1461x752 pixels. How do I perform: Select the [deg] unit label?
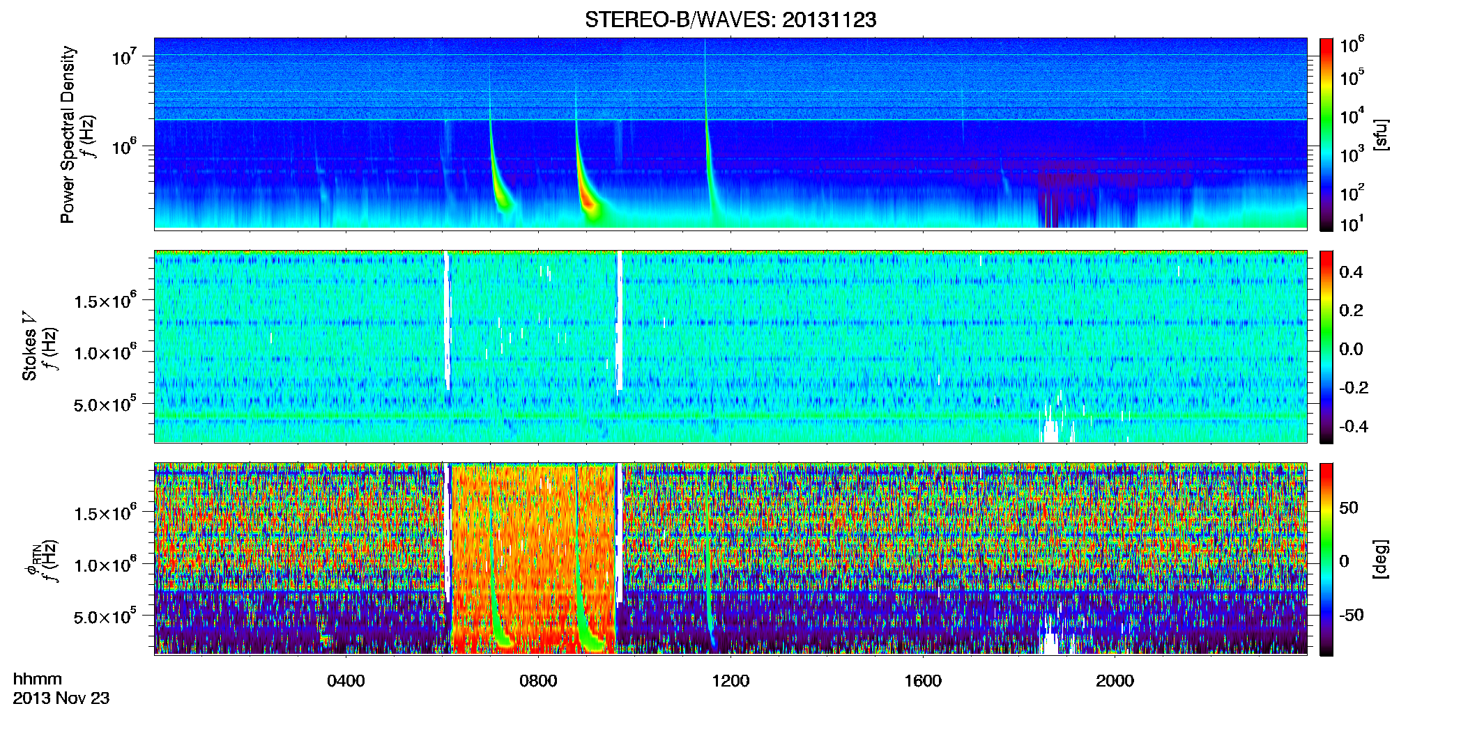(x=1380, y=559)
